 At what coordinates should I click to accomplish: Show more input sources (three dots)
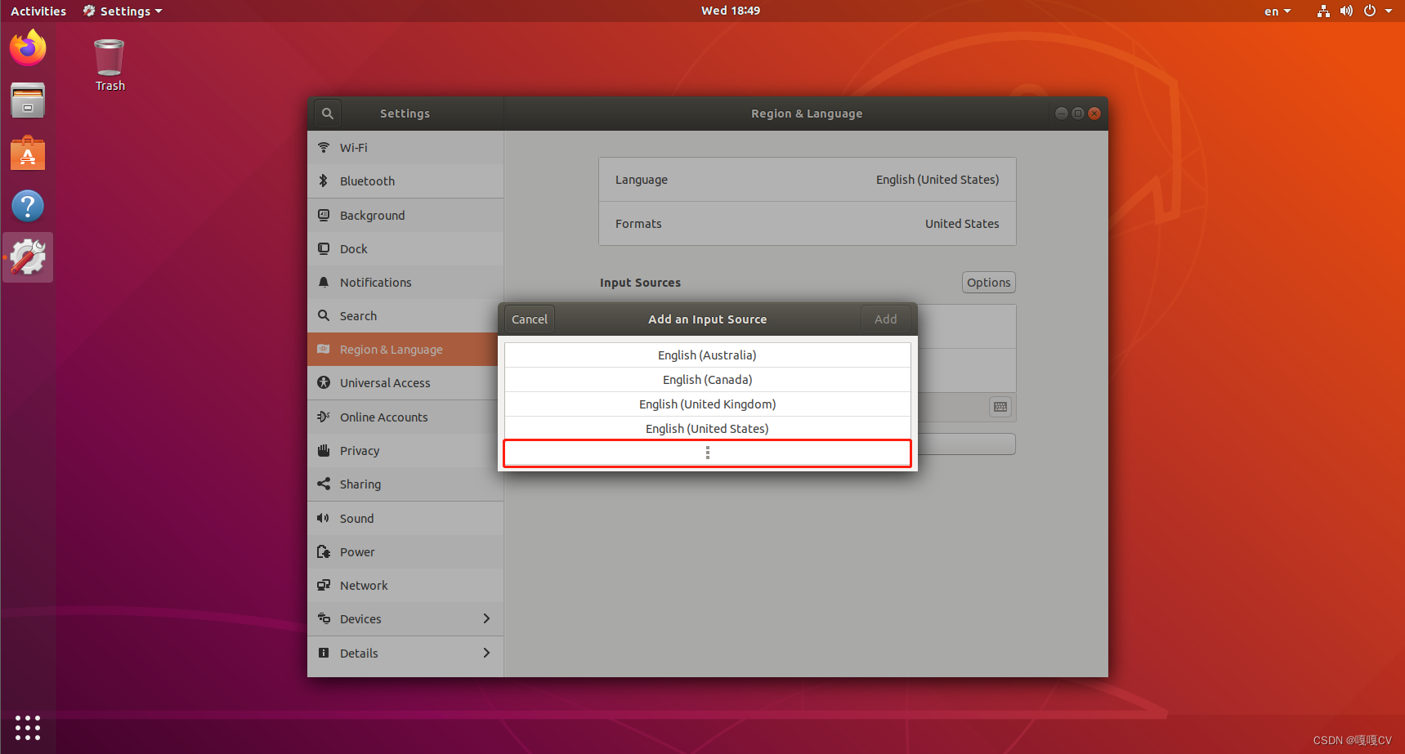click(x=708, y=453)
